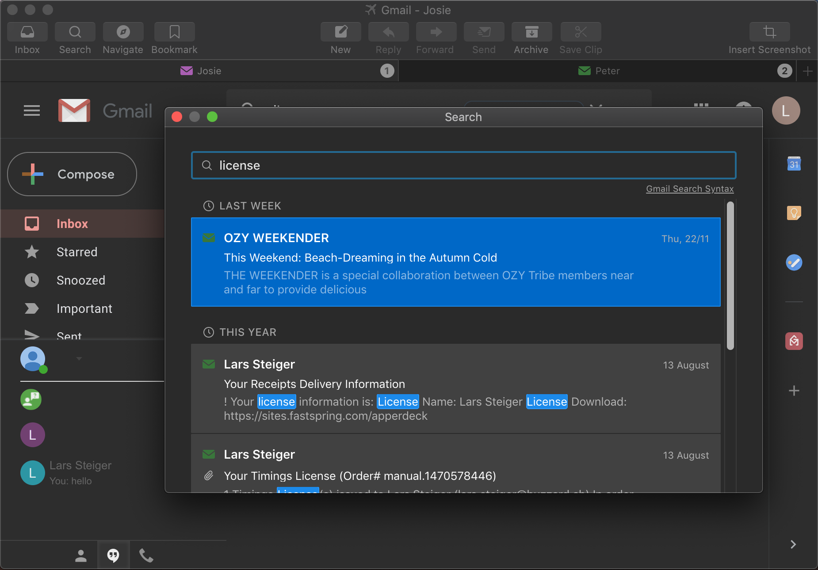Click the Save Clip scissors icon
The height and width of the screenshot is (570, 818).
pos(581,32)
